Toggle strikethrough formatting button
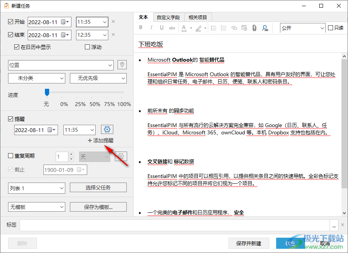348x253 pixels. click(x=172, y=28)
